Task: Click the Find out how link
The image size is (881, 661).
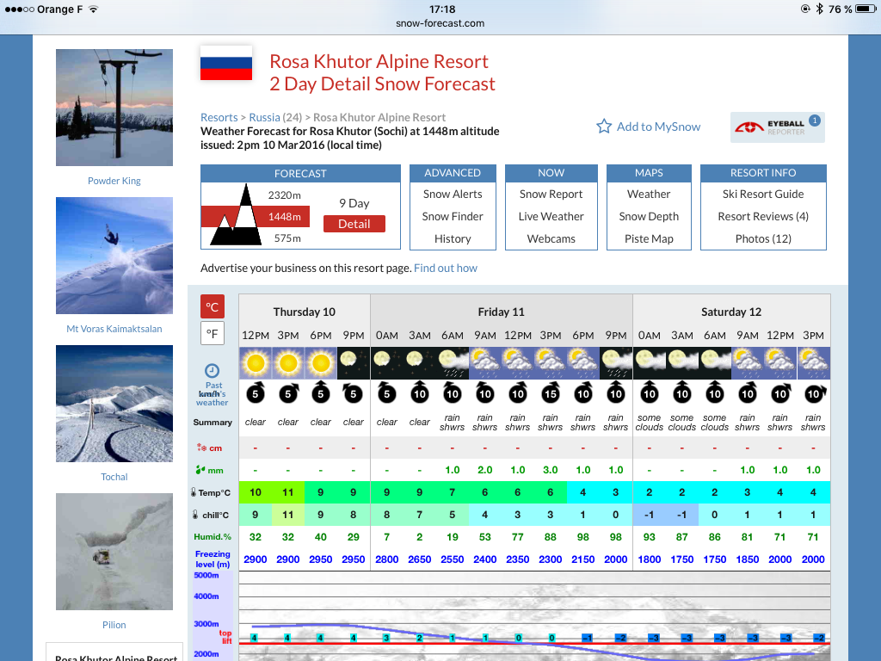Action: 446,269
